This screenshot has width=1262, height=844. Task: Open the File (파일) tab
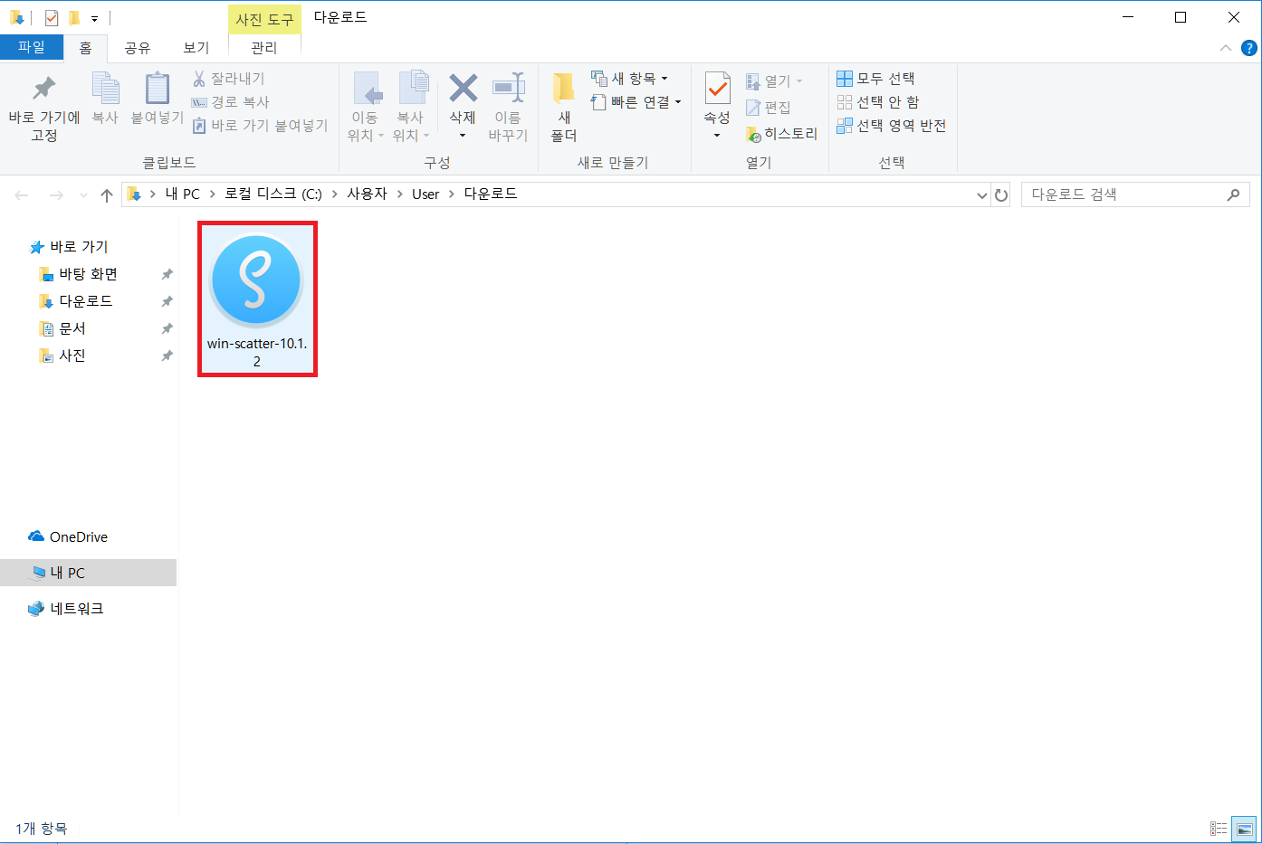(x=32, y=47)
